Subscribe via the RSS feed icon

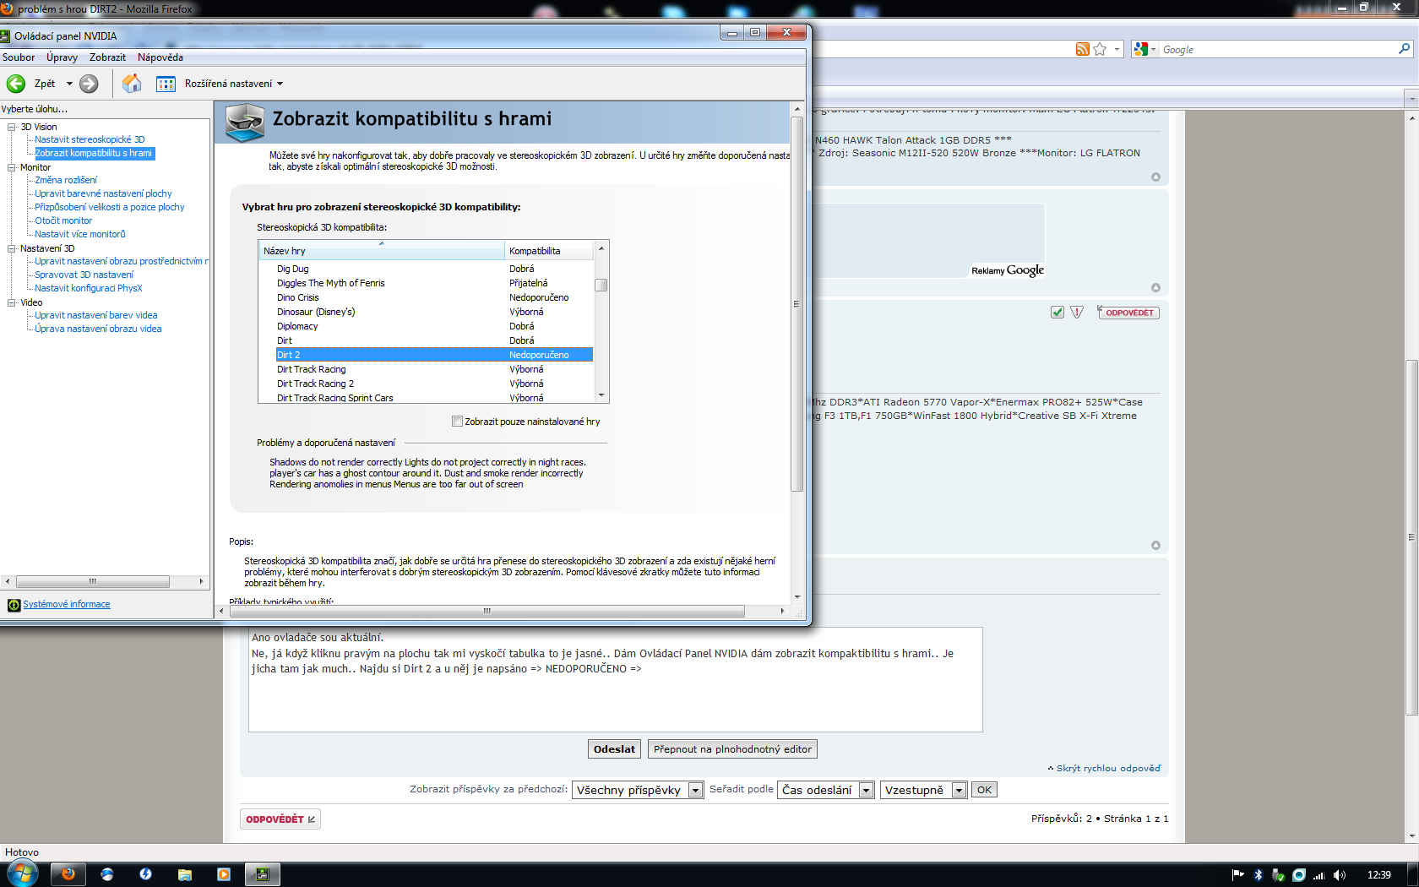coord(1082,50)
